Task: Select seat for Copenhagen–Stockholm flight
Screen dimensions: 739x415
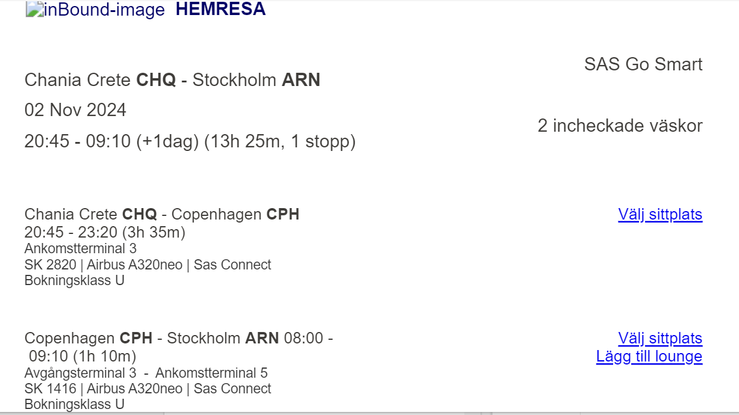Action: coord(660,339)
